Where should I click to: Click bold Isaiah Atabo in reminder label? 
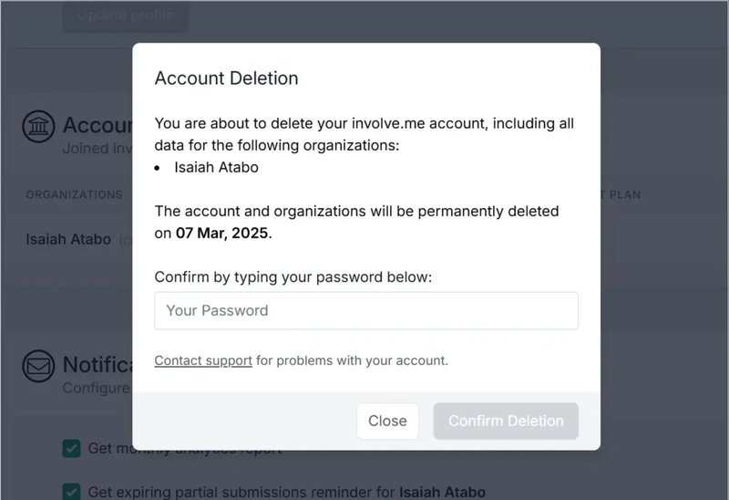pyautogui.click(x=442, y=492)
